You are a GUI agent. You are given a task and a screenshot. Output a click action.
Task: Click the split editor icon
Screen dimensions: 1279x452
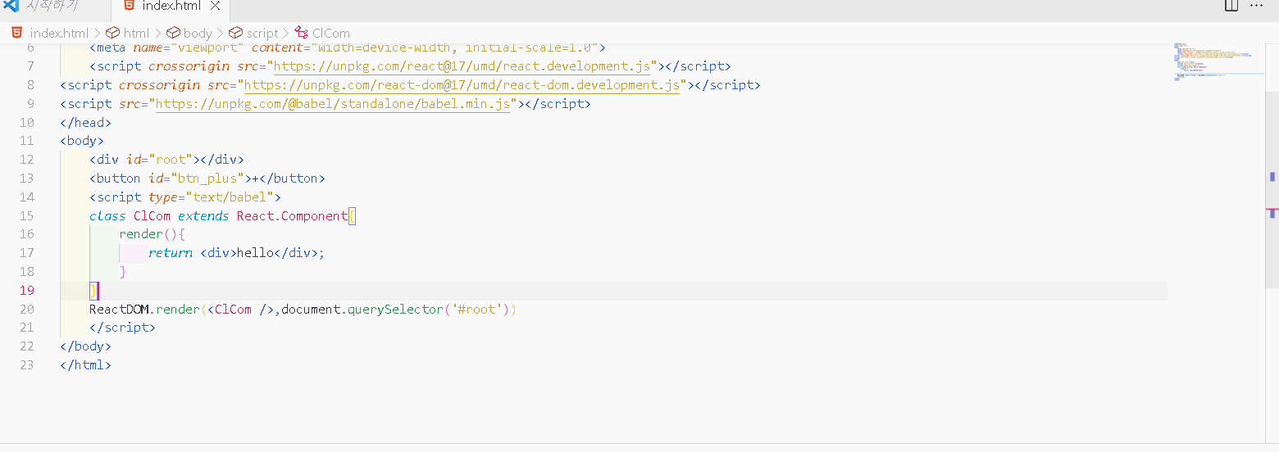pyautogui.click(x=1231, y=6)
